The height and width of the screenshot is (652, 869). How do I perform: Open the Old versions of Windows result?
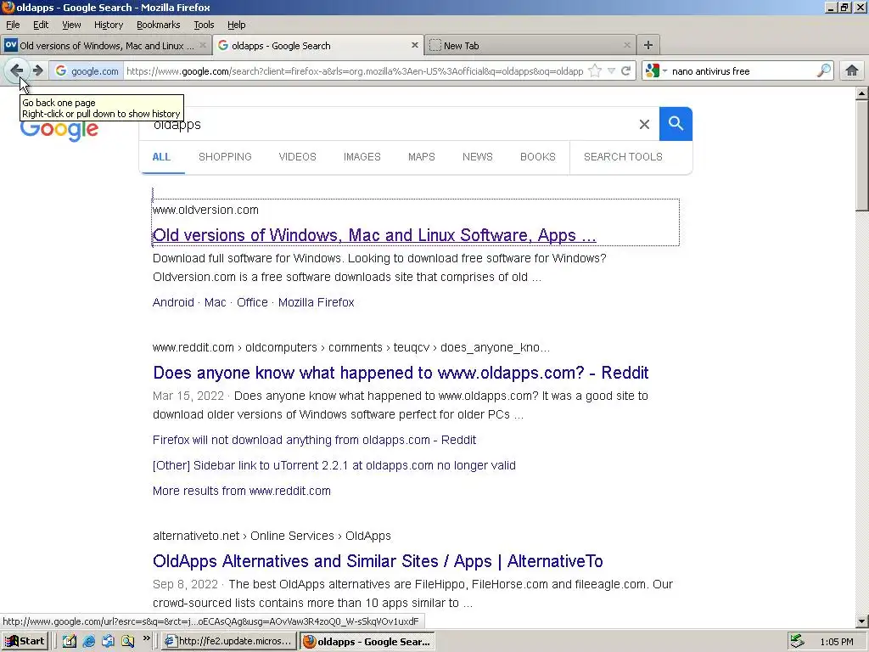tap(374, 235)
